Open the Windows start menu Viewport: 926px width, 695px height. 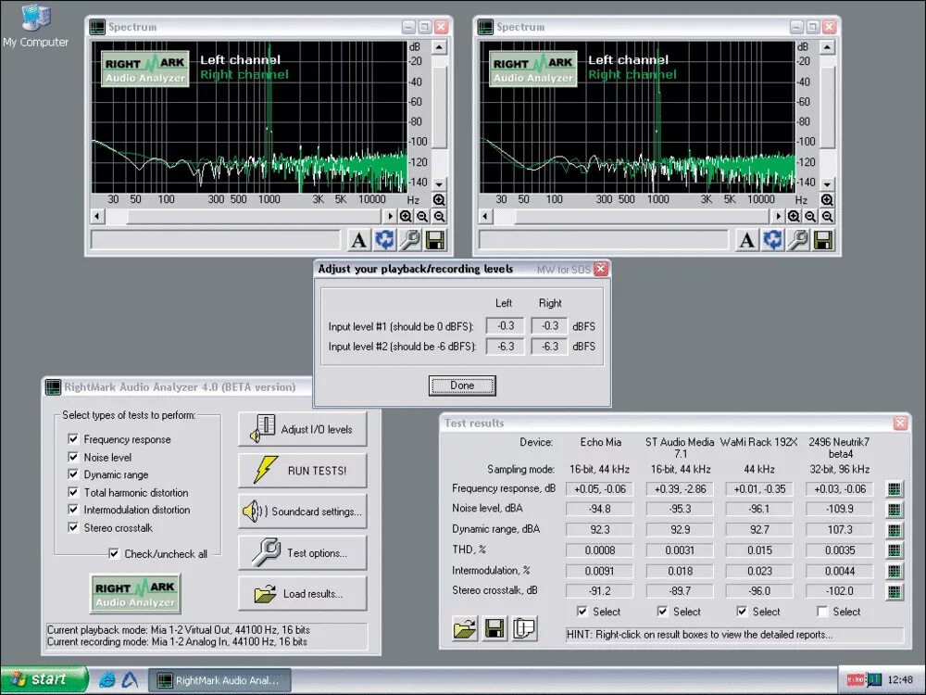pyautogui.click(x=44, y=679)
